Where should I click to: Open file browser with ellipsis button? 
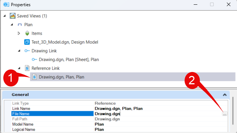(225, 114)
